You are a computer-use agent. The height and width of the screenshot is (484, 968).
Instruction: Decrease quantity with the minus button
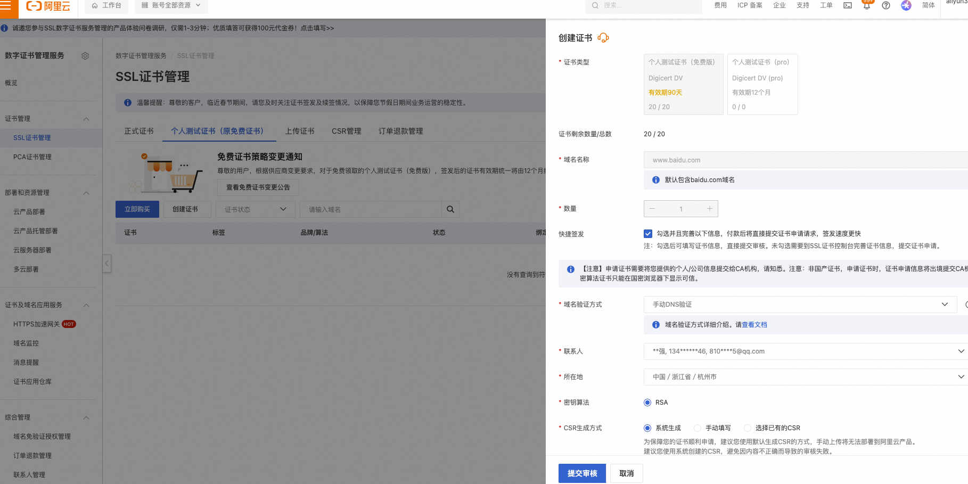tap(652, 209)
